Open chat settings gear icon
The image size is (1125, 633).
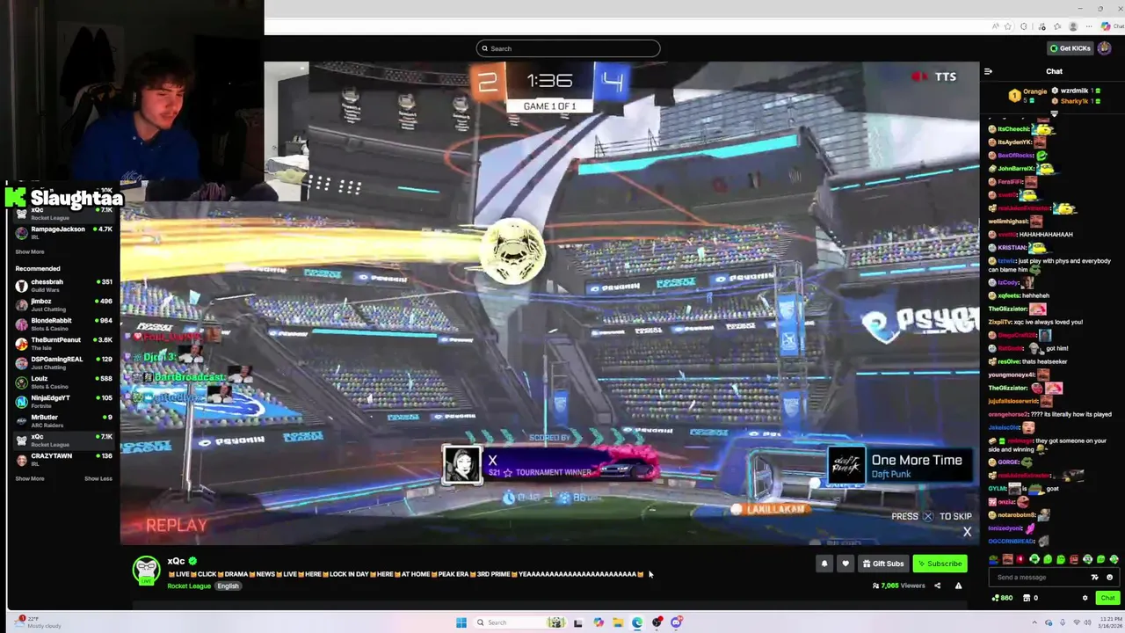1085,598
